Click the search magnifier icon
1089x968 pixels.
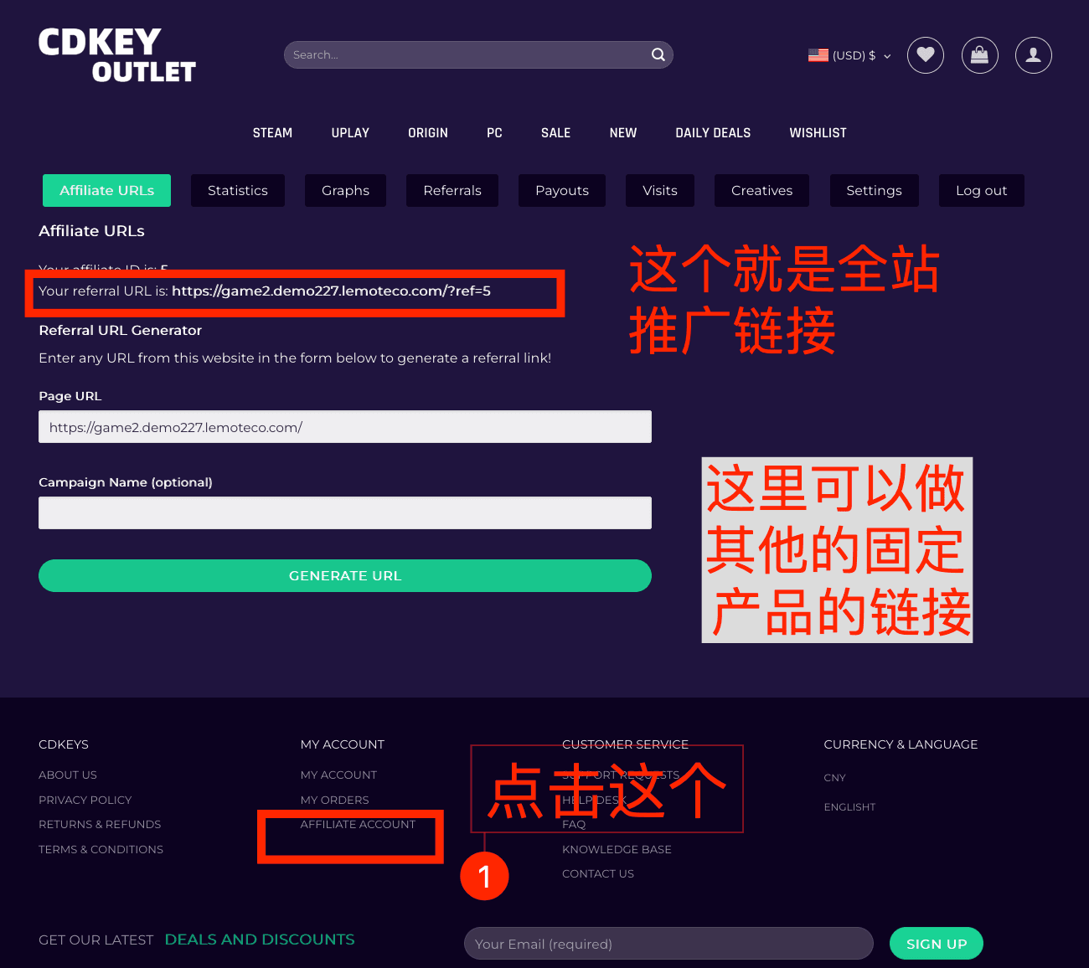point(658,54)
